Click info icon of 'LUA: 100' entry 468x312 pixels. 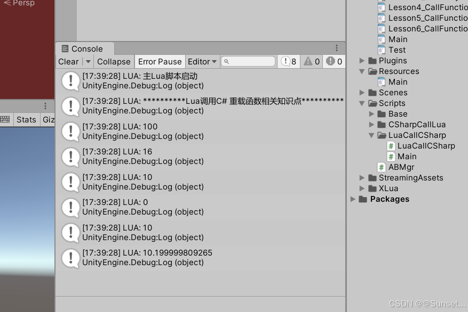click(71, 132)
